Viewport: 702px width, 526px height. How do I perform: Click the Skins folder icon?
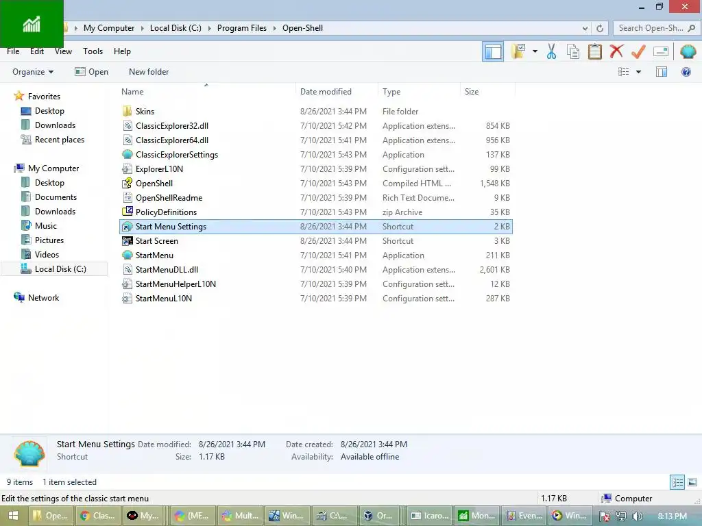tap(127, 111)
